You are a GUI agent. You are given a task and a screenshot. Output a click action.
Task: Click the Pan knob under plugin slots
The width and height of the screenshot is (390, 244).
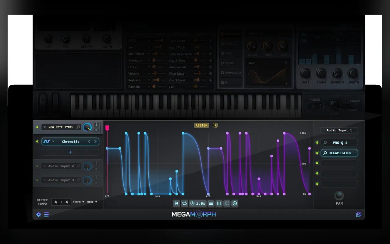click(339, 196)
